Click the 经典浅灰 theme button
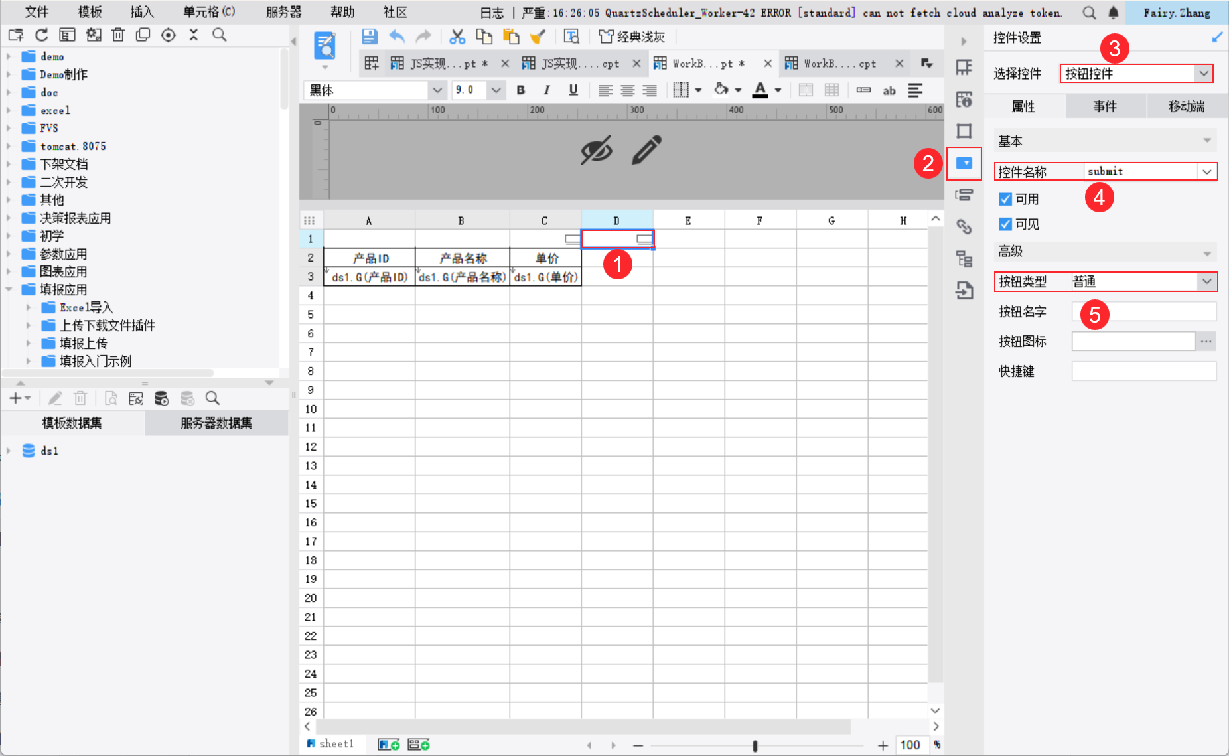 pos(632,37)
